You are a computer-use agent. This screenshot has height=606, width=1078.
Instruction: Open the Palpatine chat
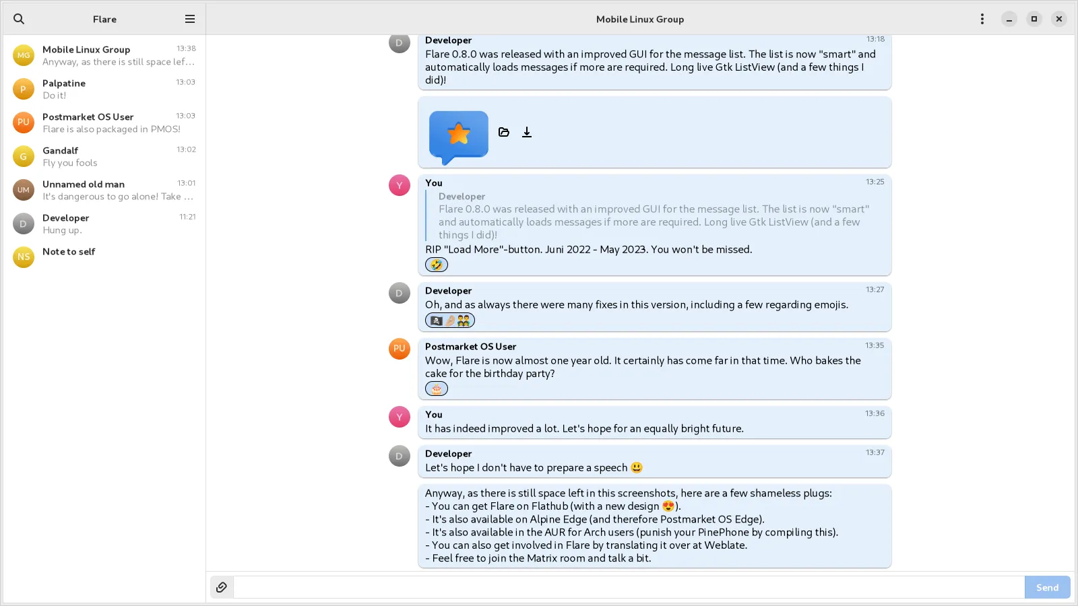[104, 89]
